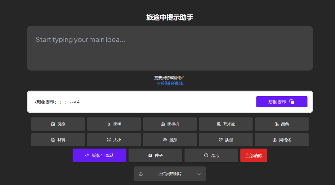Viewport: 335px width, 185px height.
Task: Click the generated prompt text /想象提示
Action: click(57, 102)
